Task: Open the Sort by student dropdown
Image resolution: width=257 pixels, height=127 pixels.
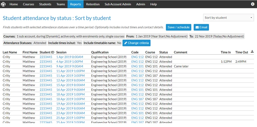Action: 229,18
